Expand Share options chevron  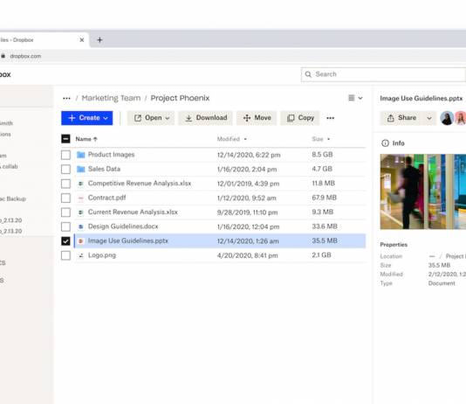click(429, 118)
